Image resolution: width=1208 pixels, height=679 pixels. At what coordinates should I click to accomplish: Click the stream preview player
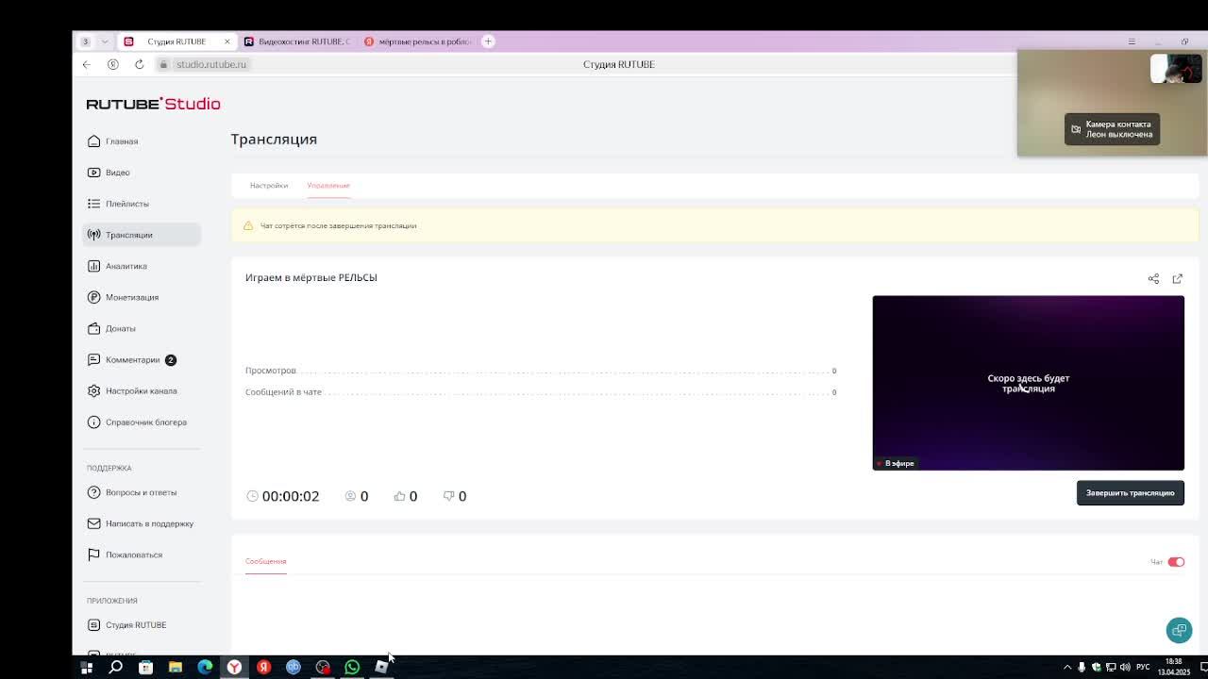1028,383
